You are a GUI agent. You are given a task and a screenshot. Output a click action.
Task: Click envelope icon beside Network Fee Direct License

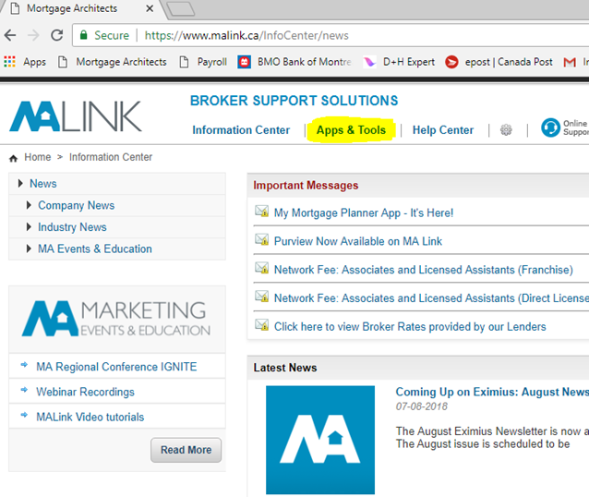tap(262, 297)
